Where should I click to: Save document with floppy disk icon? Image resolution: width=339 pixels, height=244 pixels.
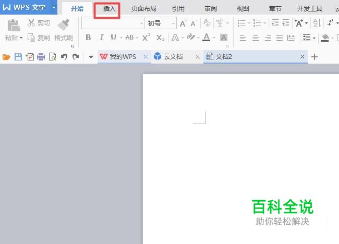pos(18,57)
